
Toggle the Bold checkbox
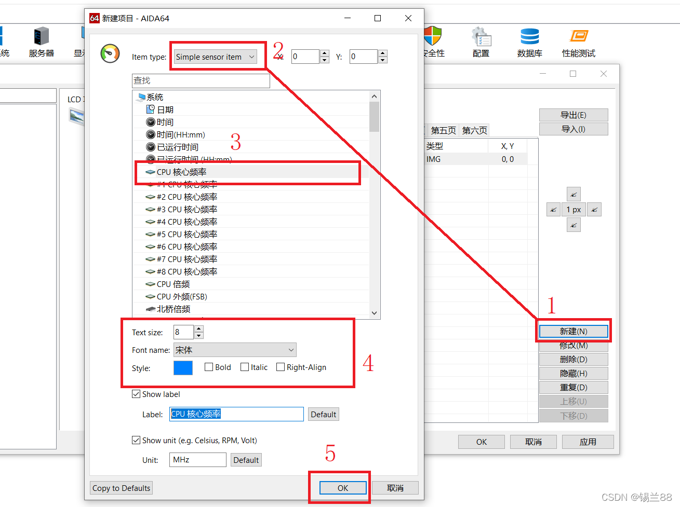(x=209, y=367)
